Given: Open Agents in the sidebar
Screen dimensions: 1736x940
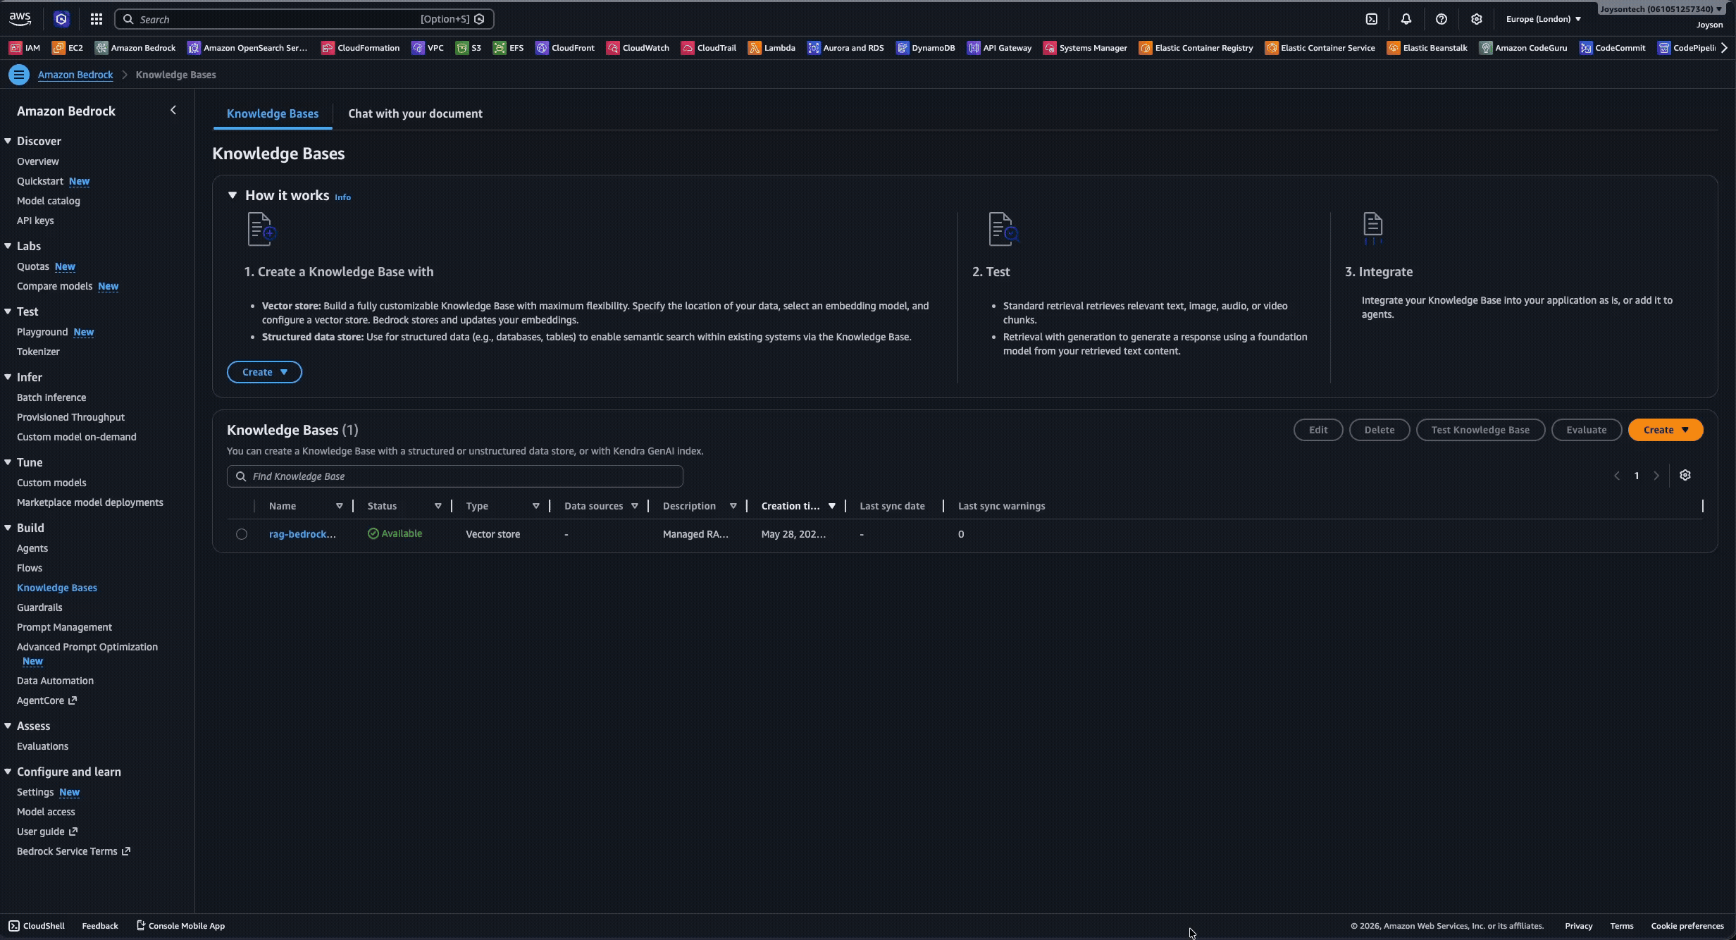Looking at the screenshot, I should 32,548.
